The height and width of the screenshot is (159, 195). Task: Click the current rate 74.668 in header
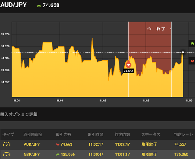(51, 5)
